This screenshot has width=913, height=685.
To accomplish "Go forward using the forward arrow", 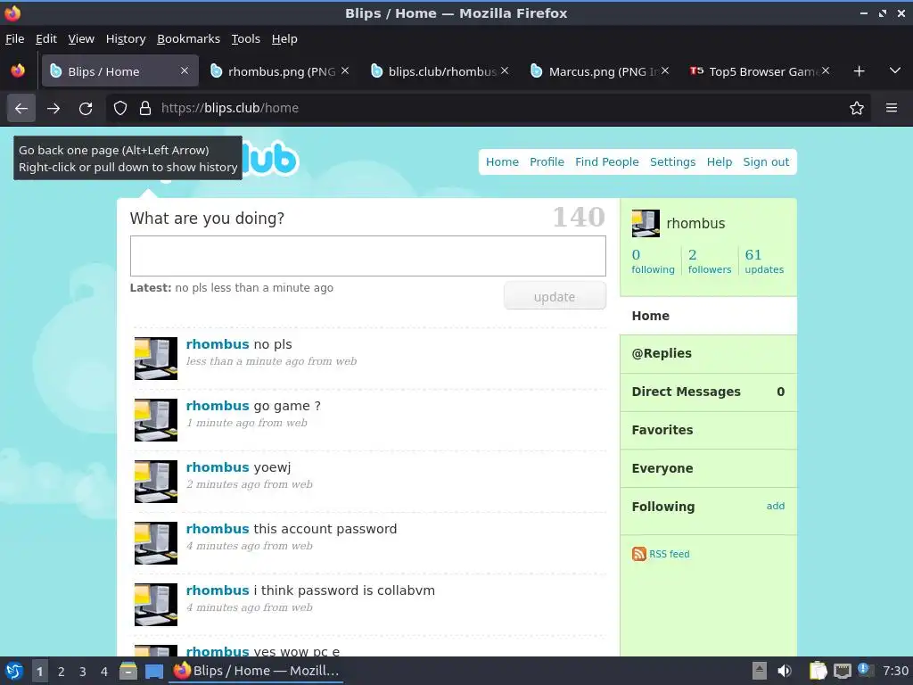I will tap(53, 108).
